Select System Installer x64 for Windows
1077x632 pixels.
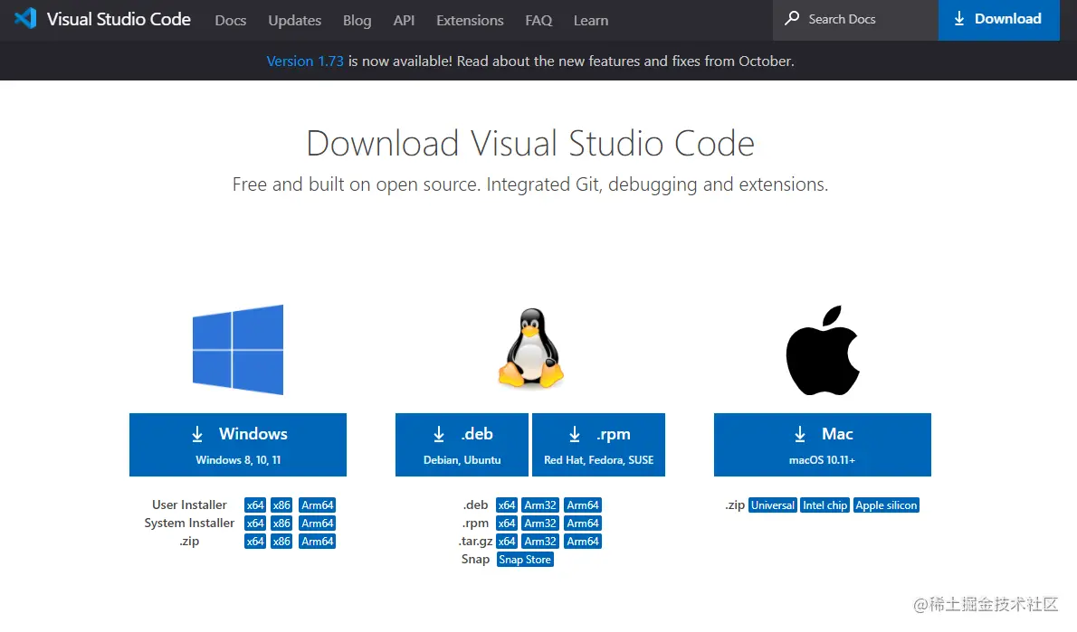pyautogui.click(x=255, y=523)
